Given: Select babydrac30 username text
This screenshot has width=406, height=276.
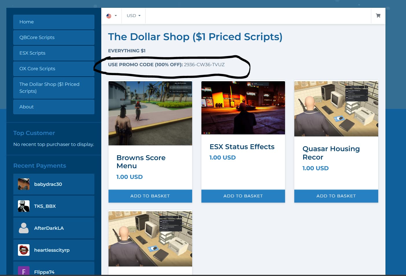Looking at the screenshot, I should coord(48,184).
